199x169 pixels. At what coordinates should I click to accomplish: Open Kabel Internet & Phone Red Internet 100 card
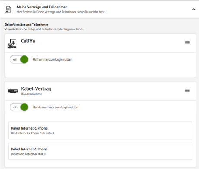[100, 130]
